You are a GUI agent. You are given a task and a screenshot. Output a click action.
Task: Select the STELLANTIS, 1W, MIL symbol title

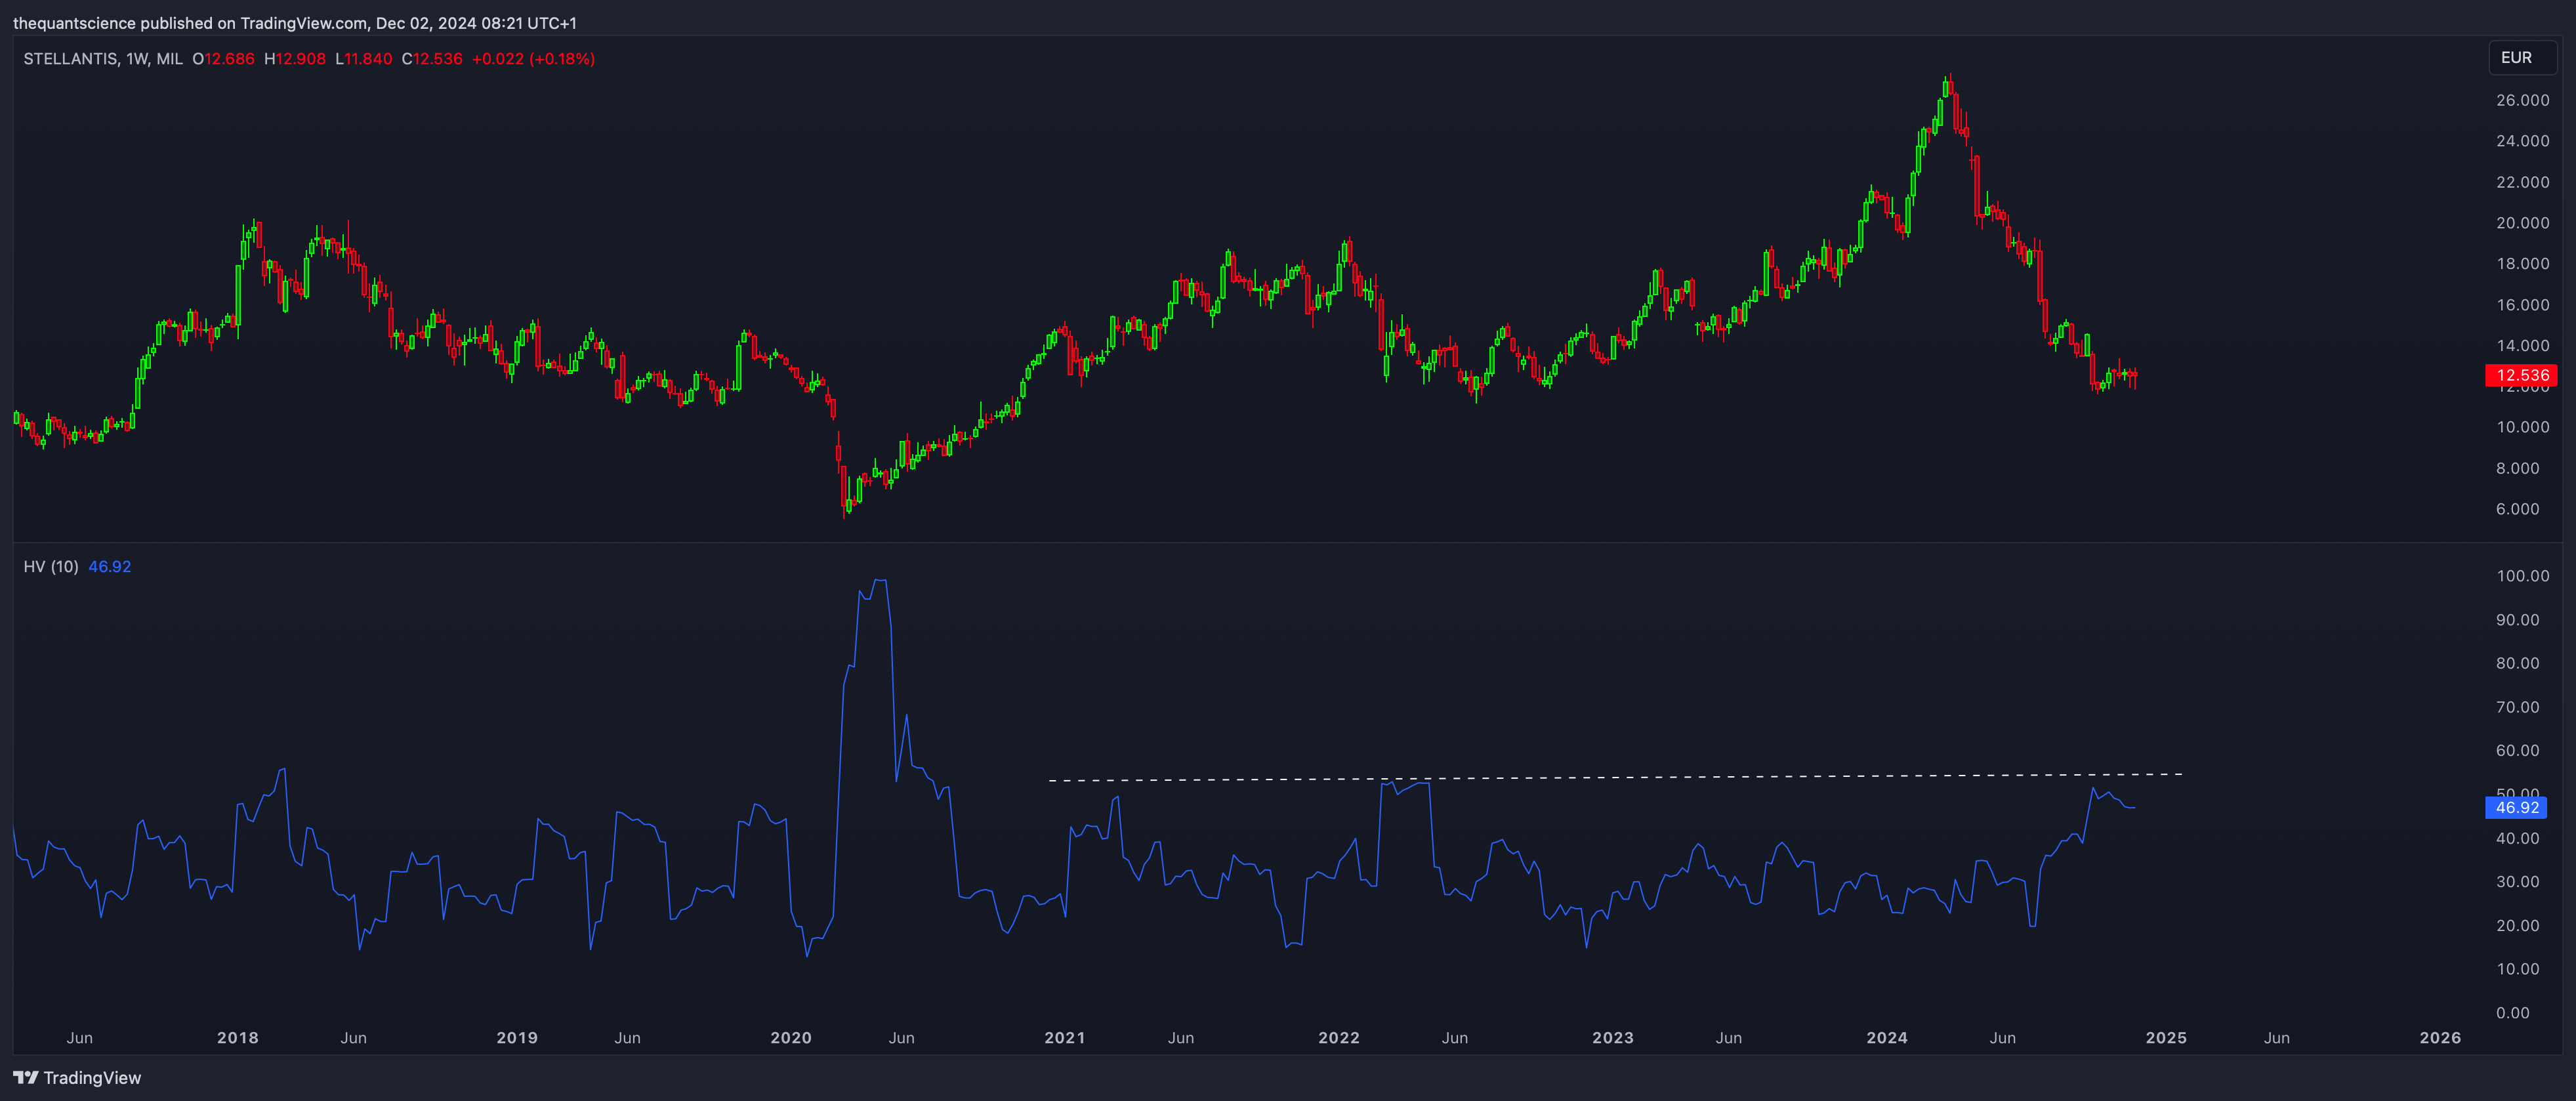103,59
